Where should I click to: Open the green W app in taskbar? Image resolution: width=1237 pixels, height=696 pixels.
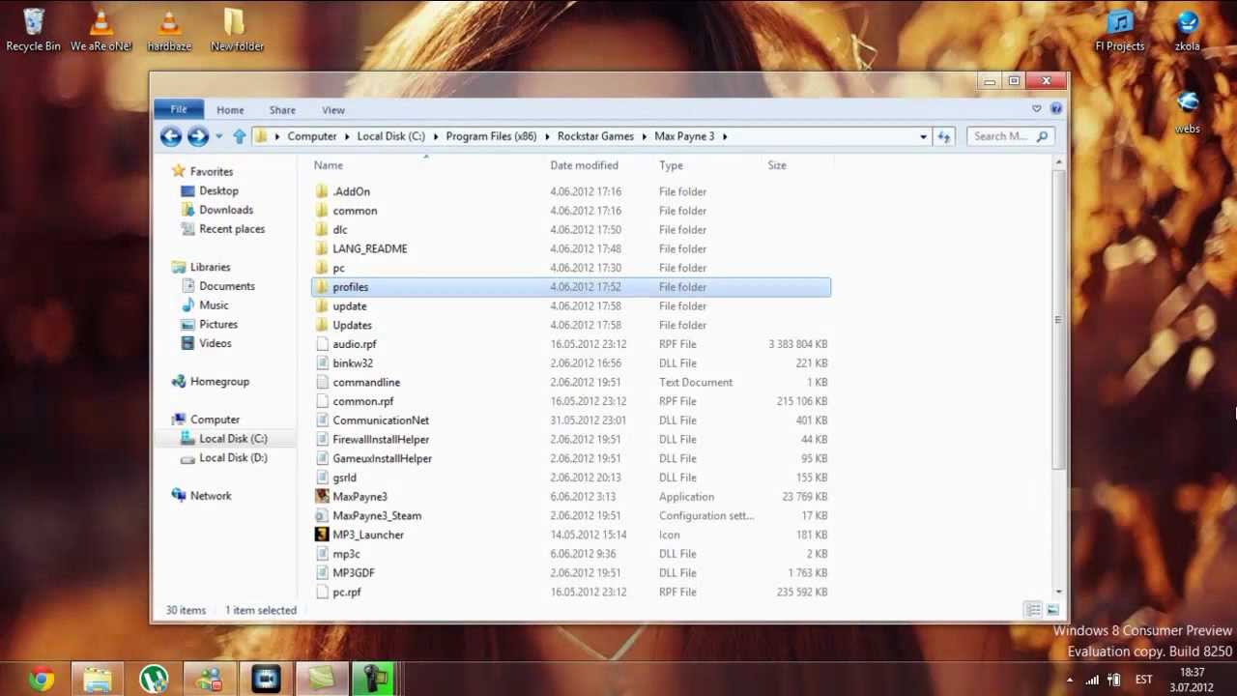tap(154, 680)
